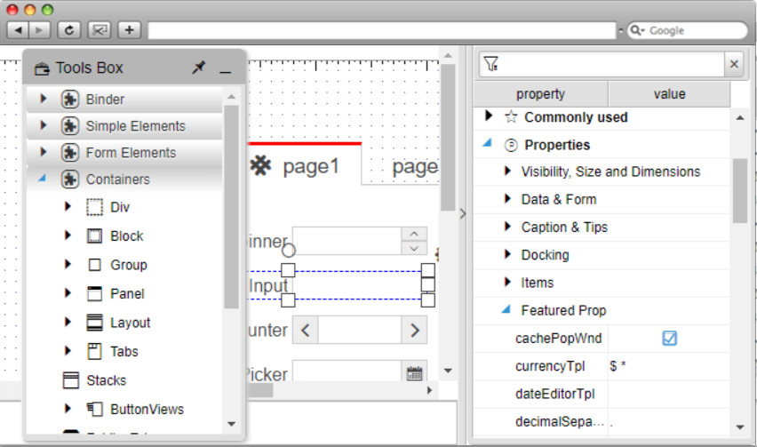This screenshot has width=757, height=447.
Task: Click the Tools Box toolbox icon
Action: click(x=42, y=68)
